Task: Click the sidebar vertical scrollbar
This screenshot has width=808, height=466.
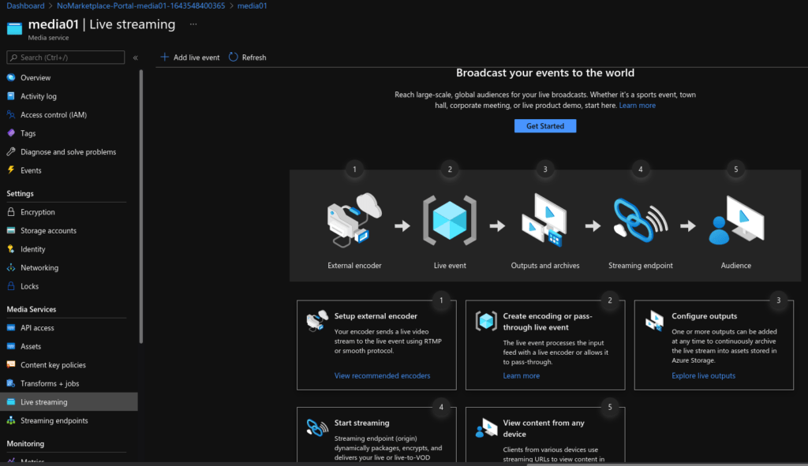Action: pos(141,206)
